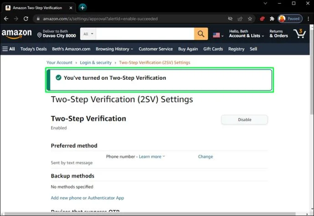Click into the Amazon search field
Image resolution: width=314 pixels, height=216 pixels.
coord(145,34)
